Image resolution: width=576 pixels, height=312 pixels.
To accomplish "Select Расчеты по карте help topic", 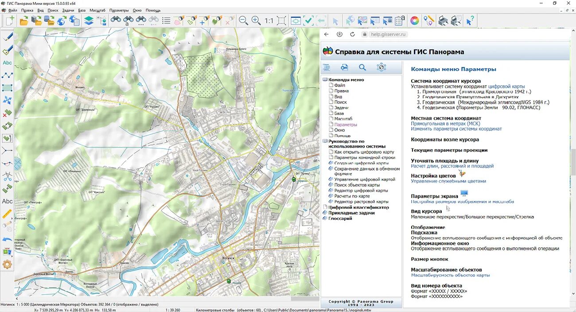I will coord(352,196).
